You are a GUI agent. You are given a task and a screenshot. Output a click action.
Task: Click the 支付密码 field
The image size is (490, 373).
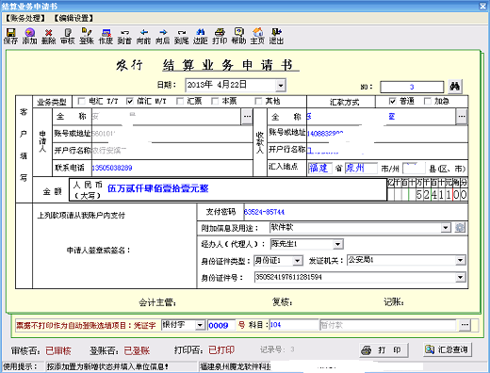355,212
